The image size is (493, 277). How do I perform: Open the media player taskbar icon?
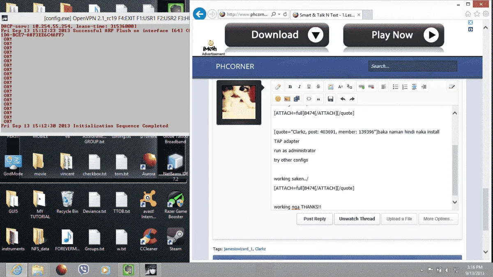point(106,270)
